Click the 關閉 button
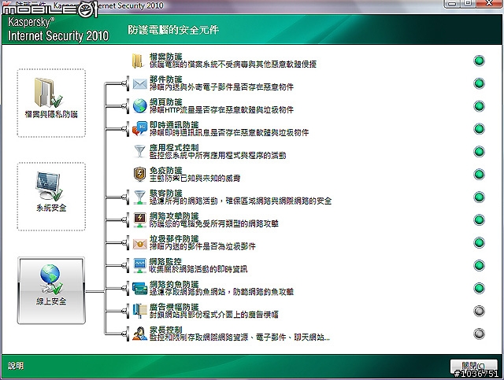The height and width of the screenshot is (380, 504). [473, 366]
